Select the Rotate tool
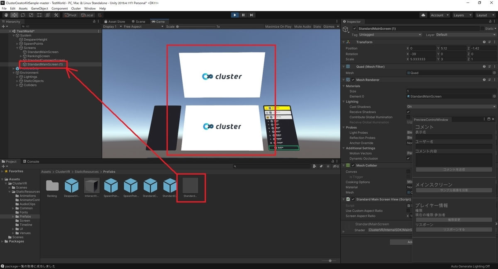 [x=22, y=15]
